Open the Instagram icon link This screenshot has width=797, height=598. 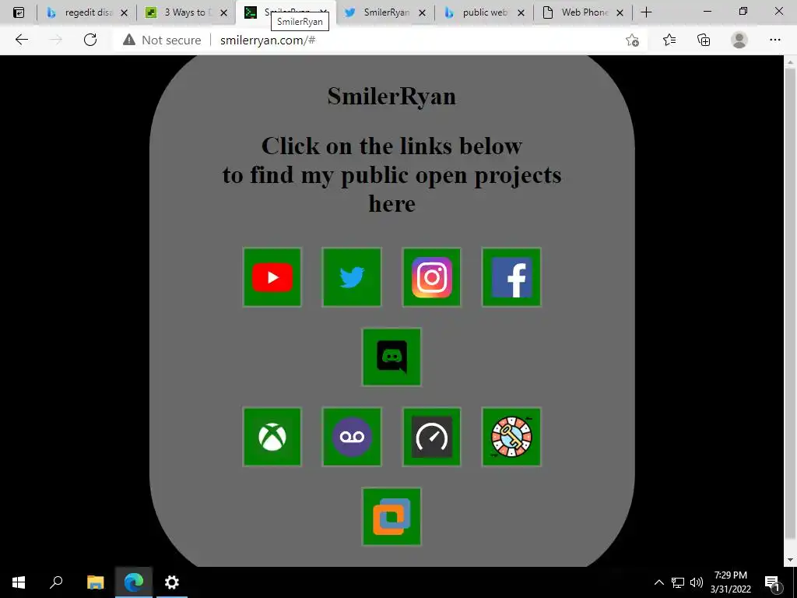point(431,277)
